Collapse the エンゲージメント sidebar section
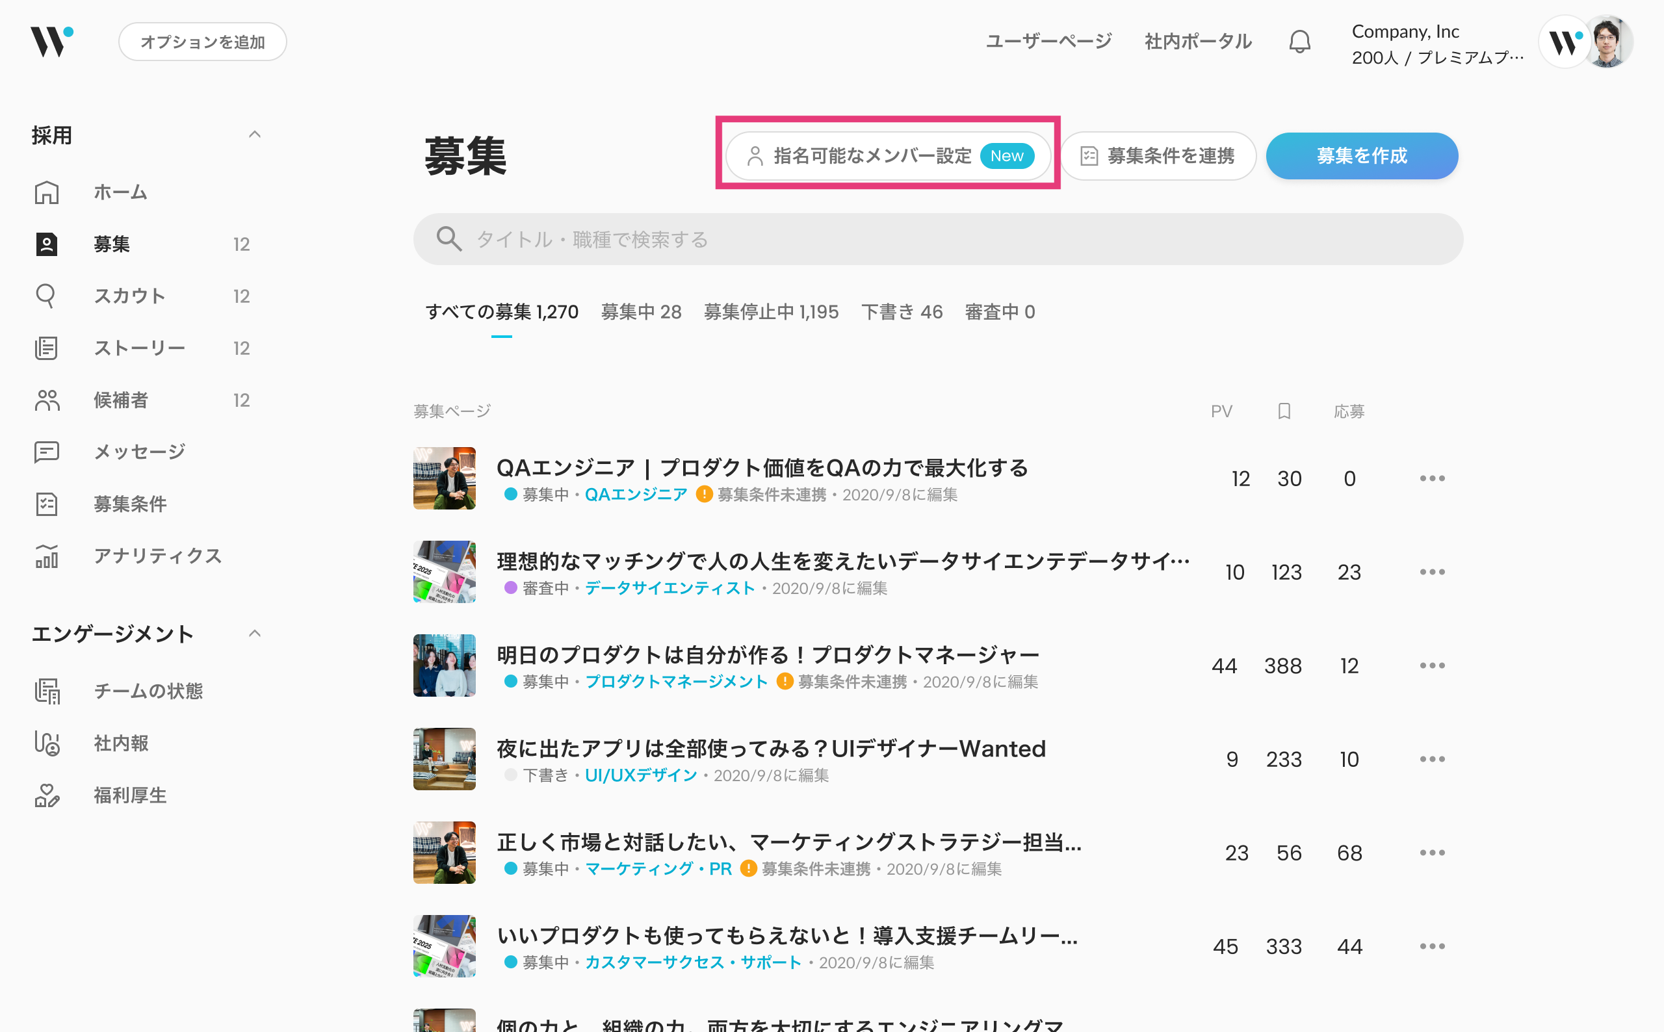 255,634
